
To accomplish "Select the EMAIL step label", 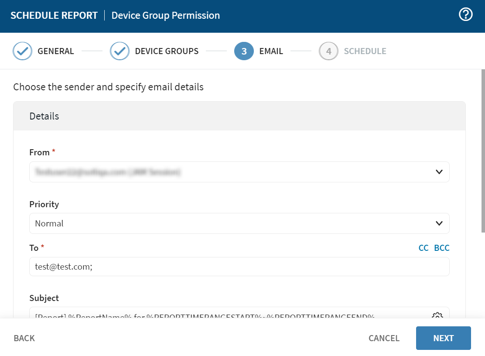I will pyautogui.click(x=271, y=51).
